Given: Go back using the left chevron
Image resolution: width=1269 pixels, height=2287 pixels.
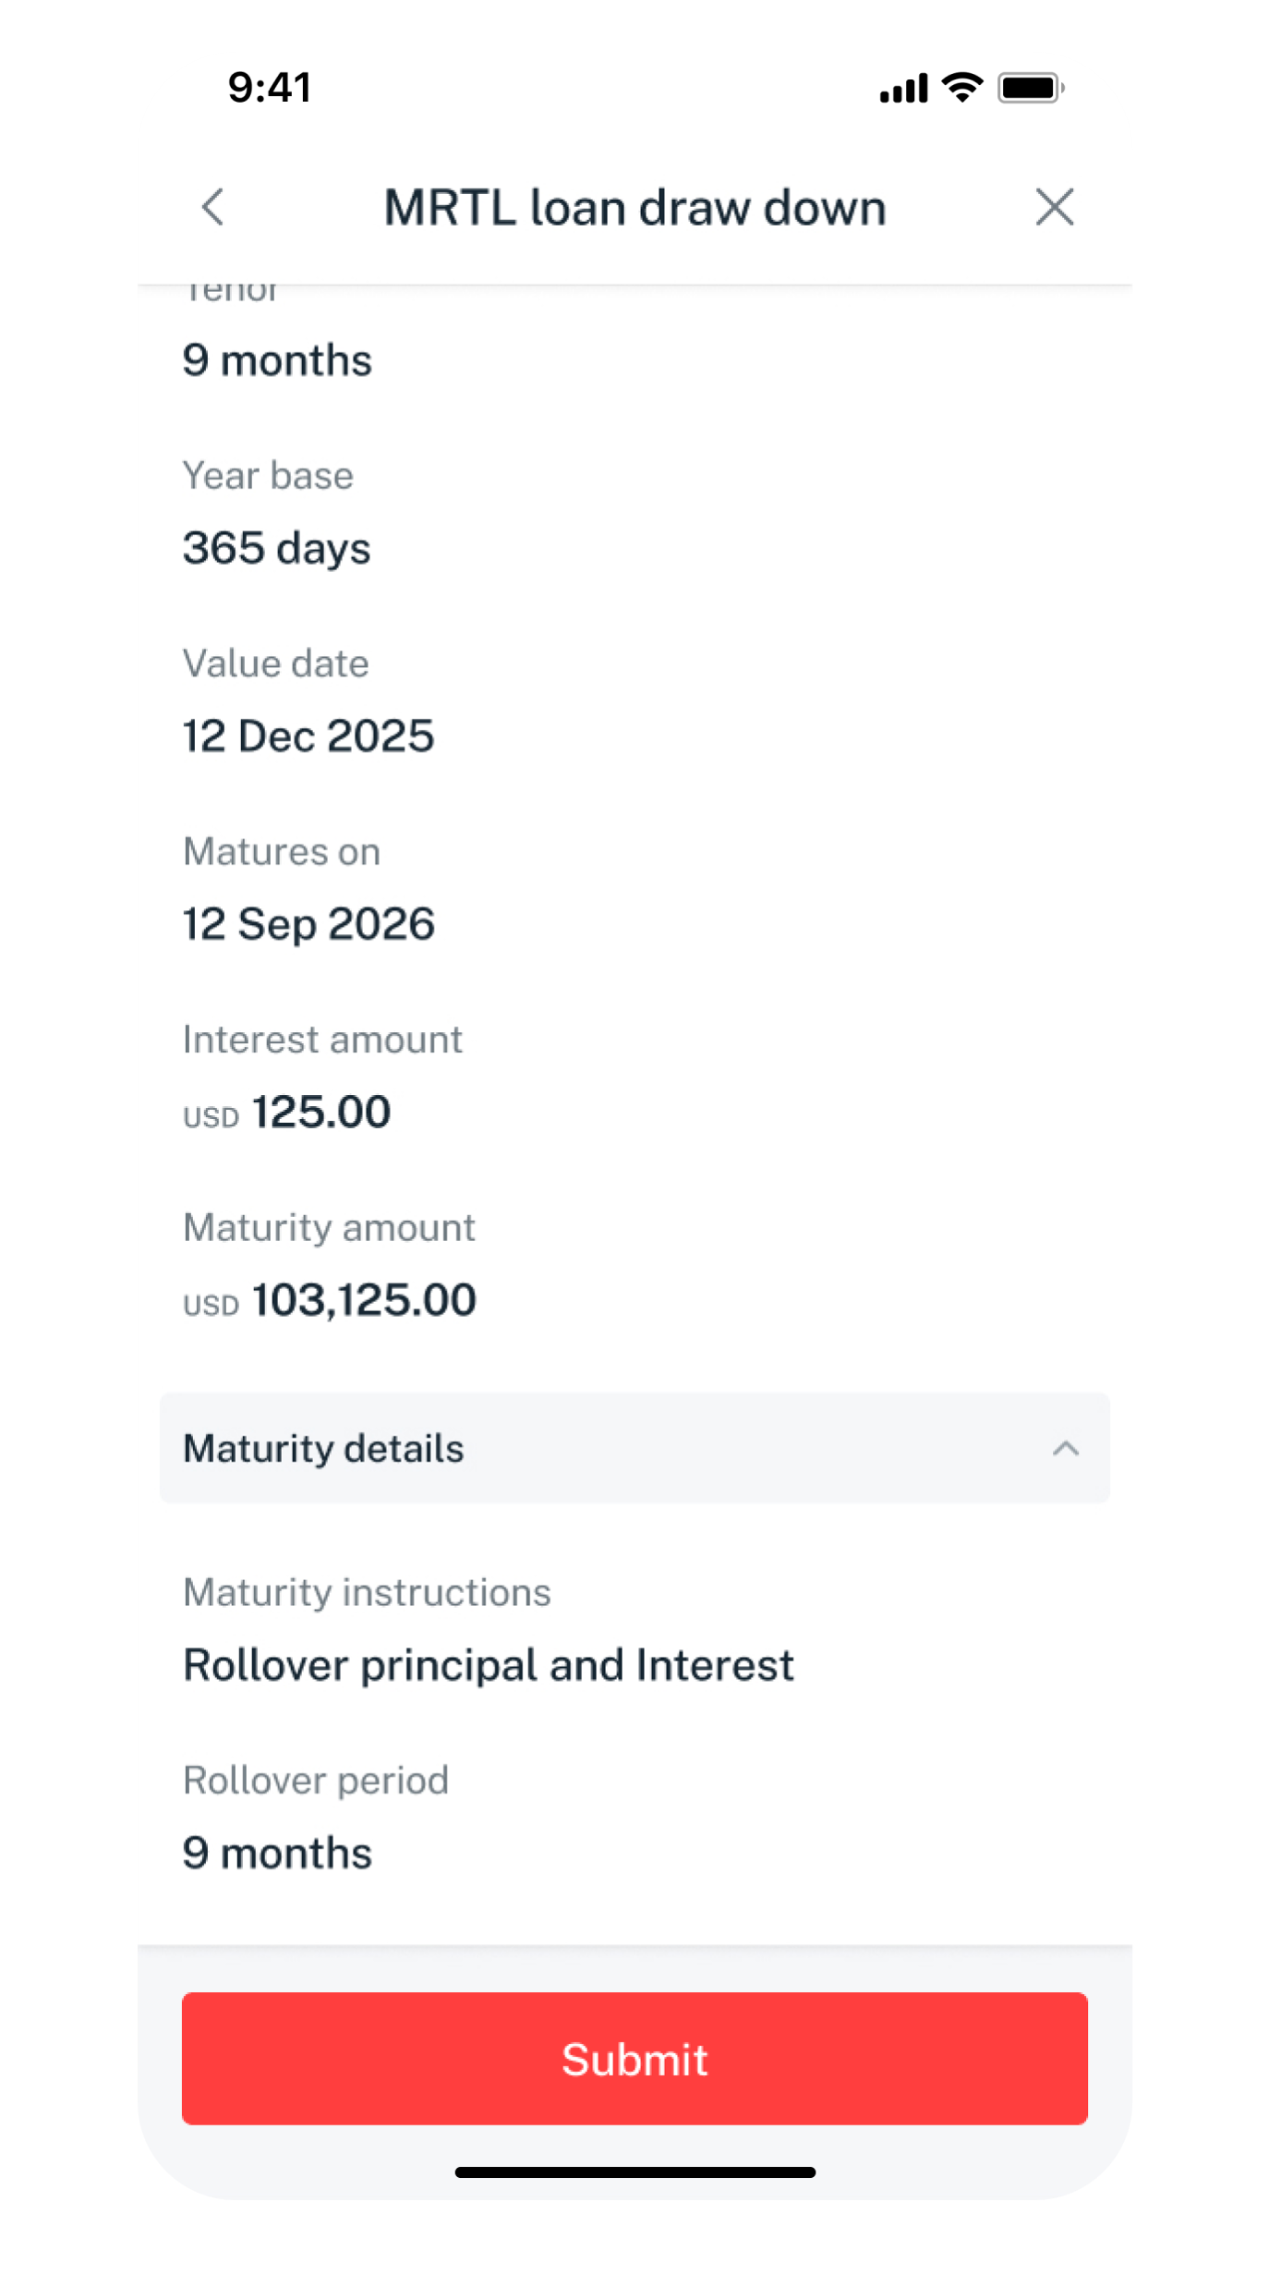Looking at the screenshot, I should tap(213, 207).
